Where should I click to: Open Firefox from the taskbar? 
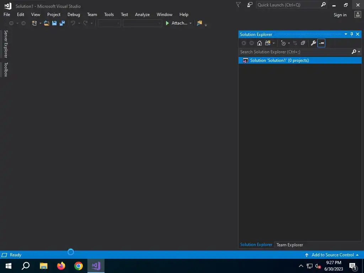[61, 266]
